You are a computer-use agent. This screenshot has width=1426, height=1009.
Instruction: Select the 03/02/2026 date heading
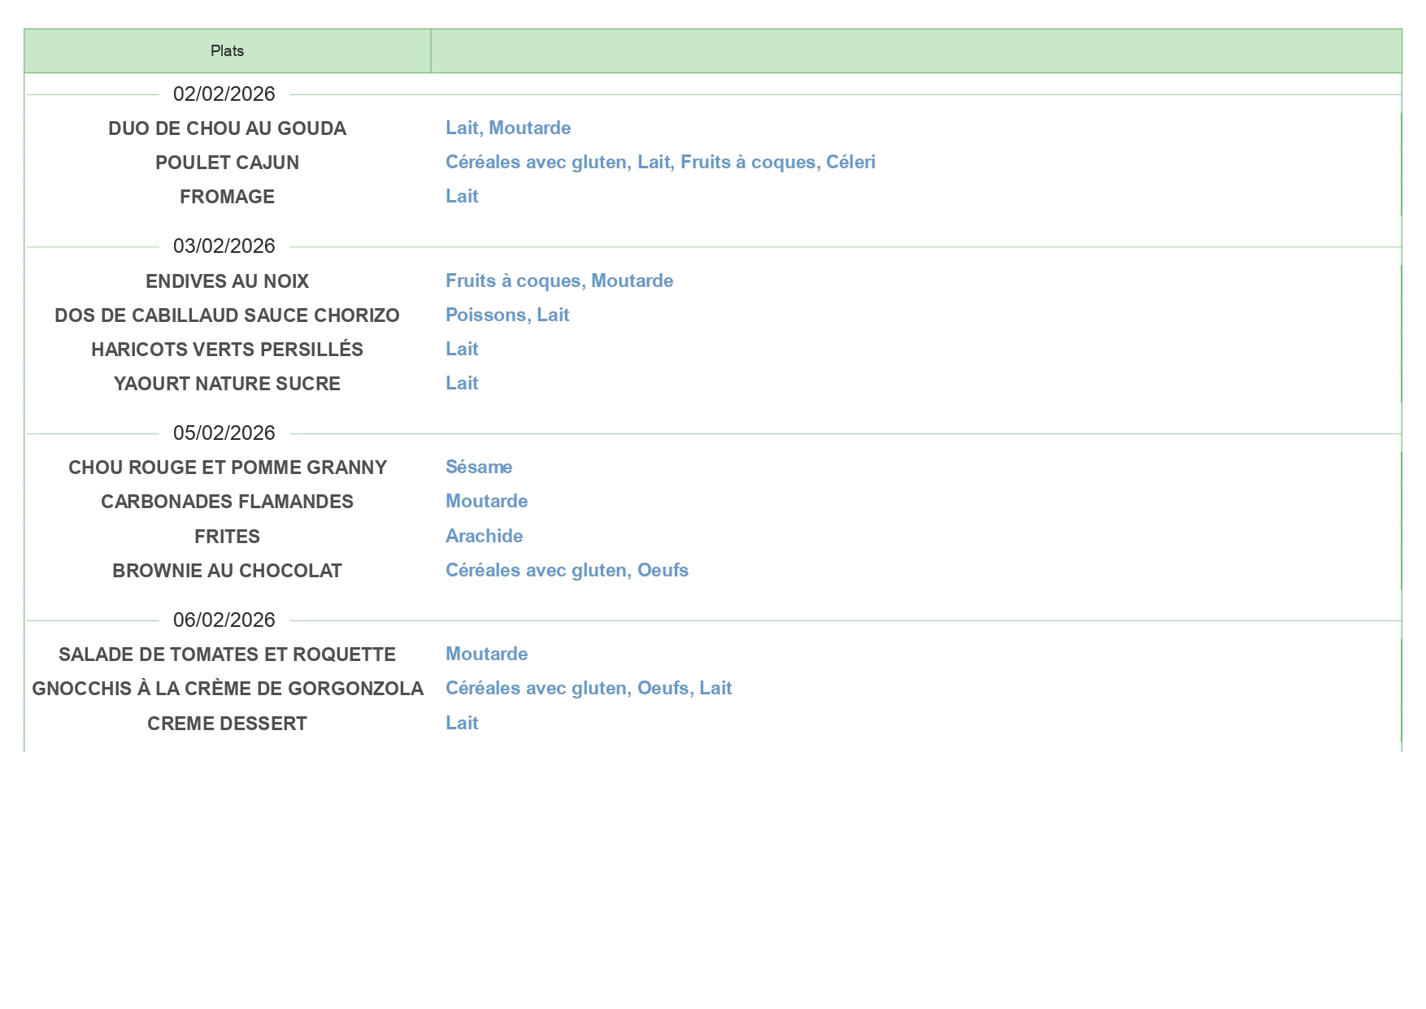point(224,246)
